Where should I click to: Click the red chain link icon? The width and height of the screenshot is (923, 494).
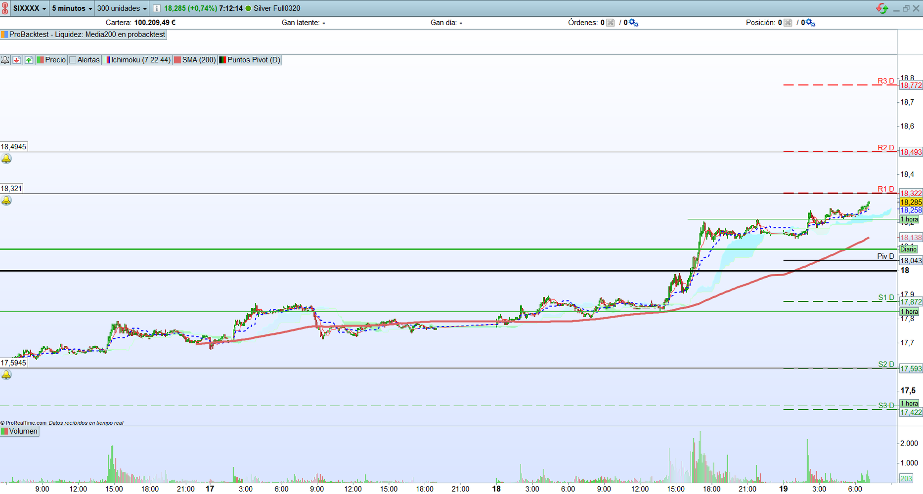click(x=5, y=8)
